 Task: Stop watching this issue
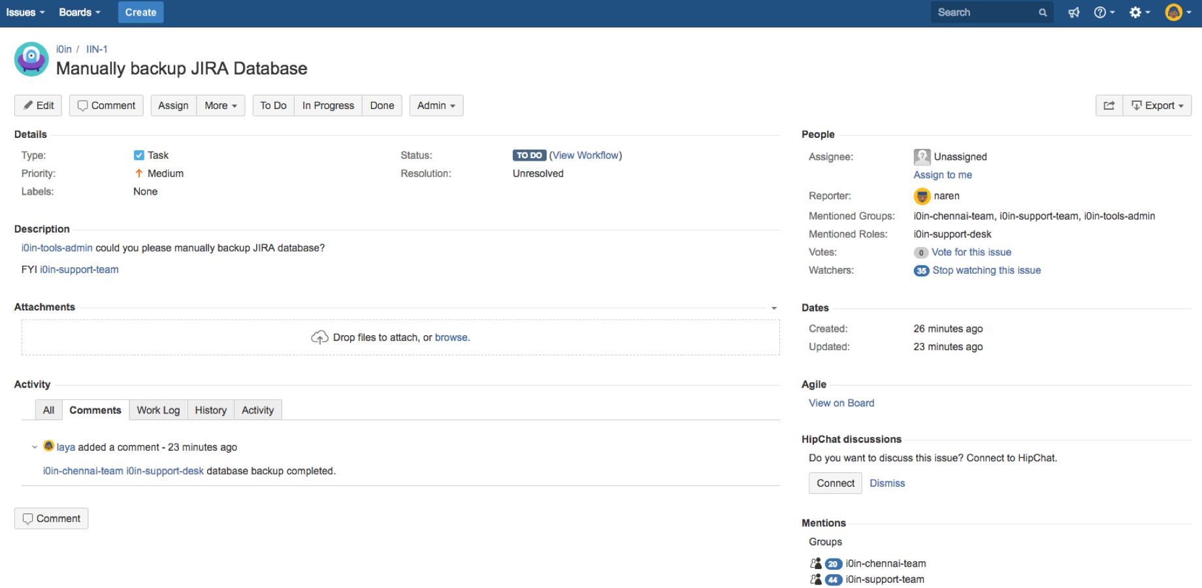(986, 270)
